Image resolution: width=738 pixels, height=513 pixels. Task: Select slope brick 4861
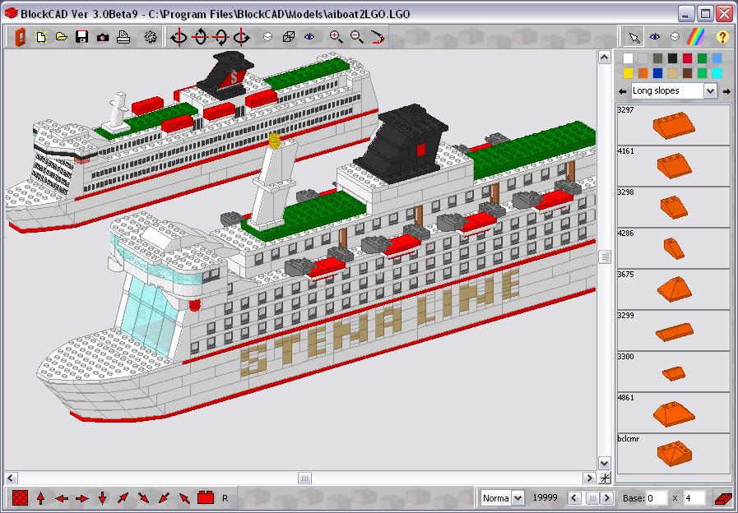click(673, 413)
